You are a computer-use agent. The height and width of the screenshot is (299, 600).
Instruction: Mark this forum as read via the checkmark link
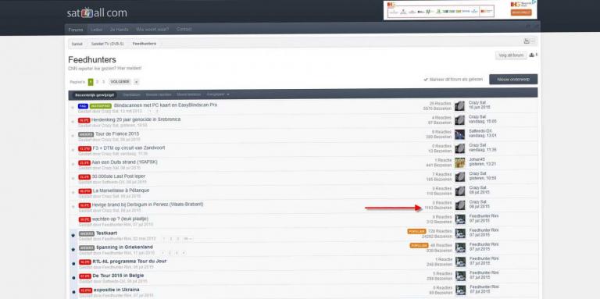pos(453,80)
